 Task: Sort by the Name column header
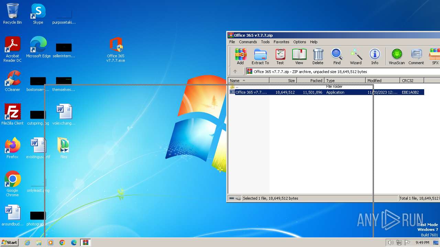(249, 81)
